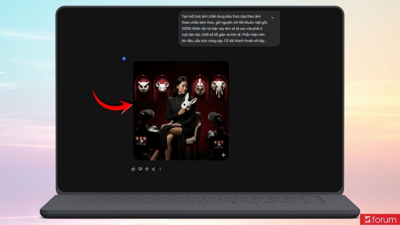The height and width of the screenshot is (225, 400).
Task: Open the three-dot more options menu
Action: (160, 169)
